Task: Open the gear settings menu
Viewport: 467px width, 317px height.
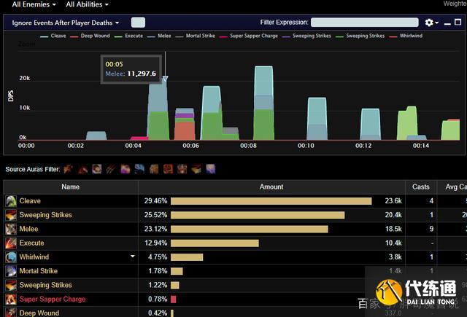Action: [x=431, y=23]
